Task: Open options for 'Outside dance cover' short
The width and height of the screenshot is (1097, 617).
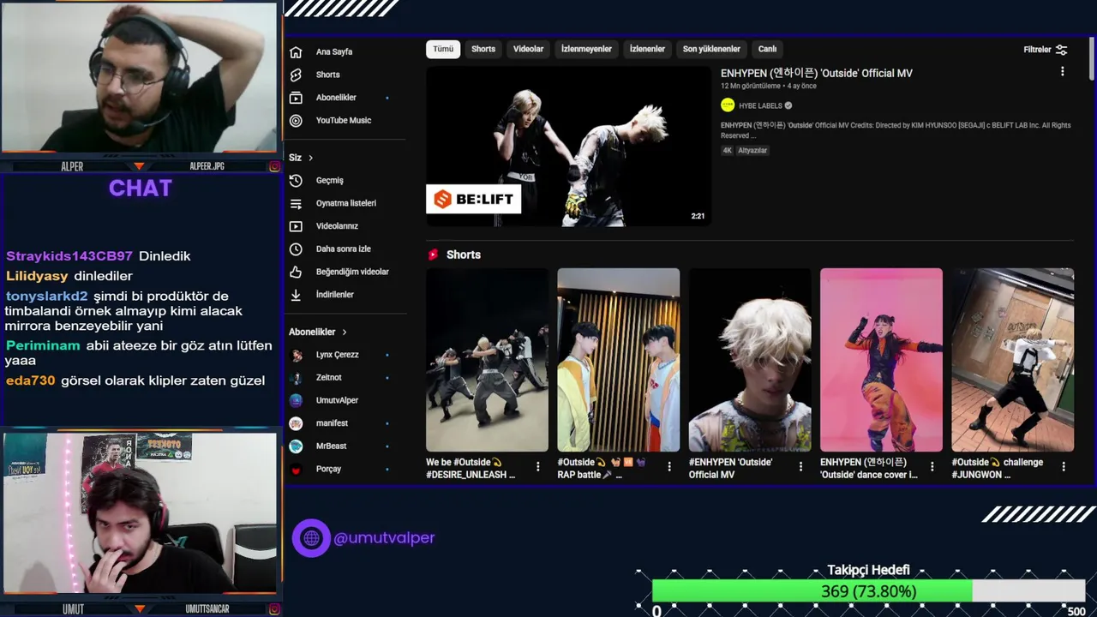Action: click(x=932, y=467)
